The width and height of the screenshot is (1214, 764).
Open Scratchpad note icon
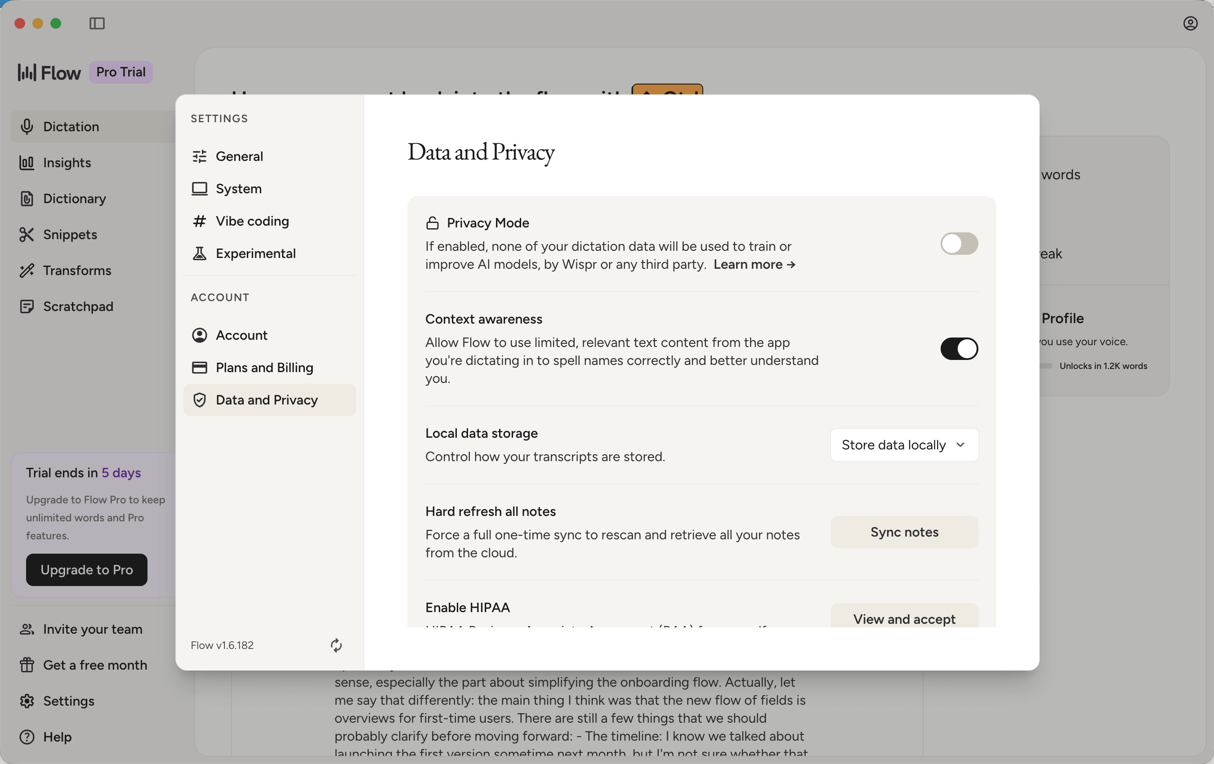(x=27, y=306)
